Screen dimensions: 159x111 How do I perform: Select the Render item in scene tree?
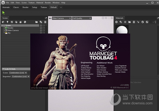pyautogui.click(x=10, y=28)
